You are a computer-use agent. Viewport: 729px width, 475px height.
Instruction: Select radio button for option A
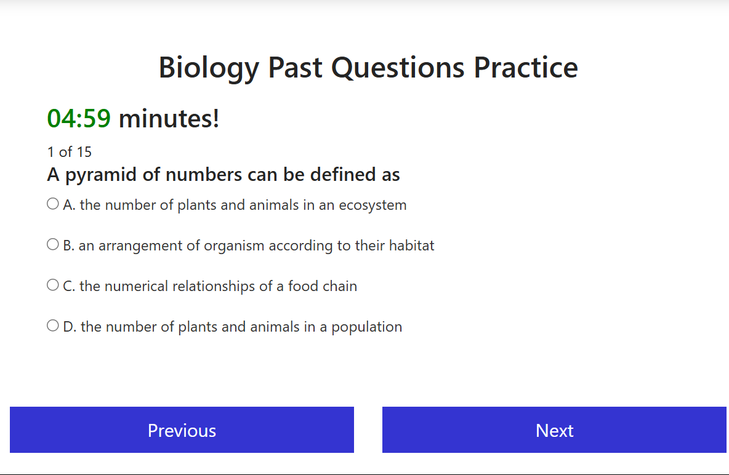(x=53, y=204)
